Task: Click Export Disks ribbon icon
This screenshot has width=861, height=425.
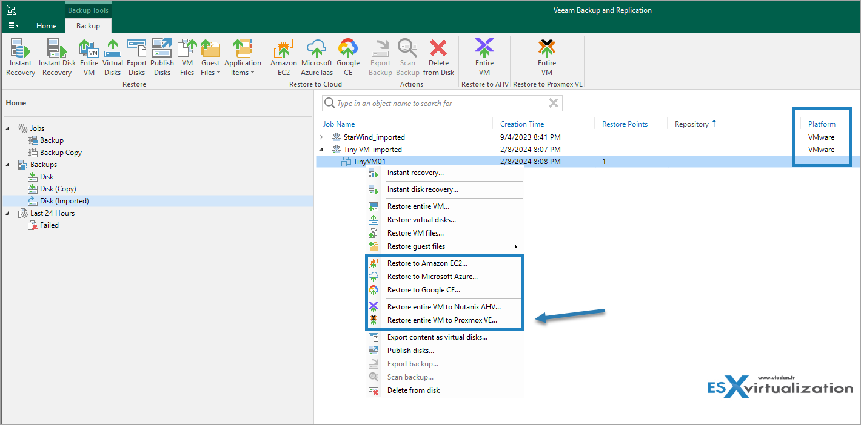Action: coord(136,58)
